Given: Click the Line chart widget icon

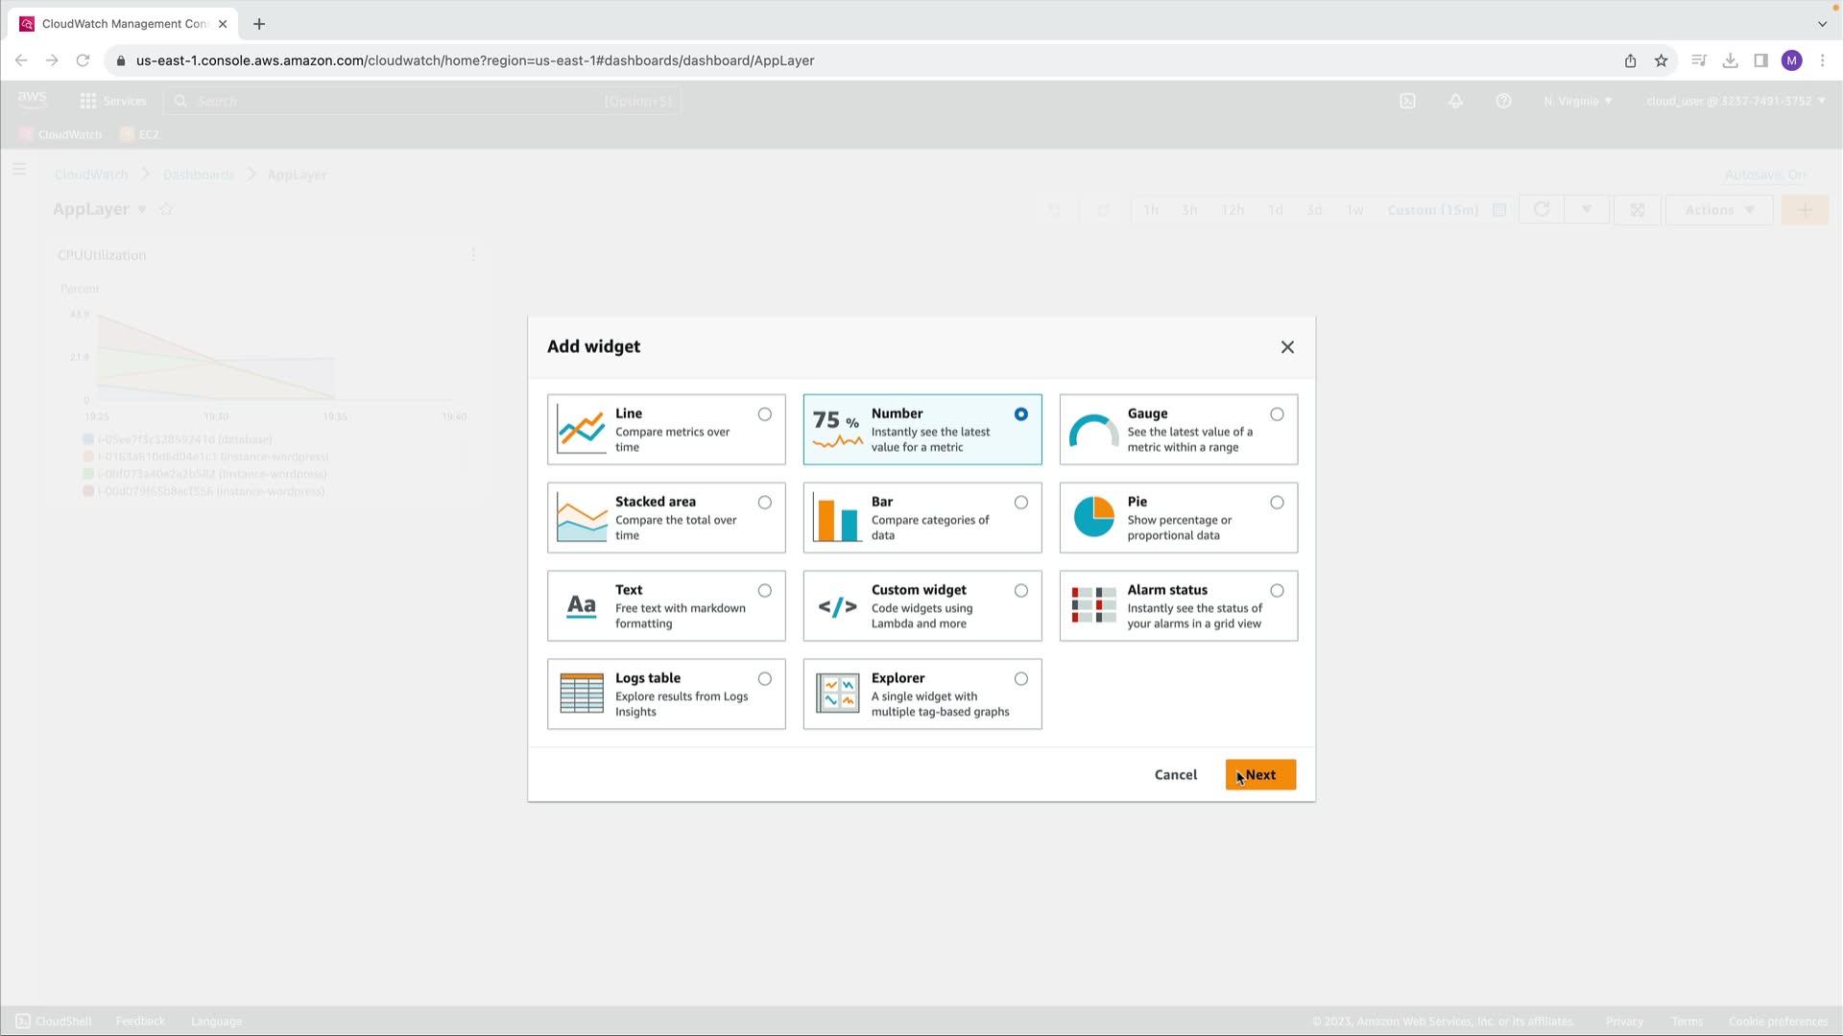Looking at the screenshot, I should pyautogui.click(x=582, y=429).
